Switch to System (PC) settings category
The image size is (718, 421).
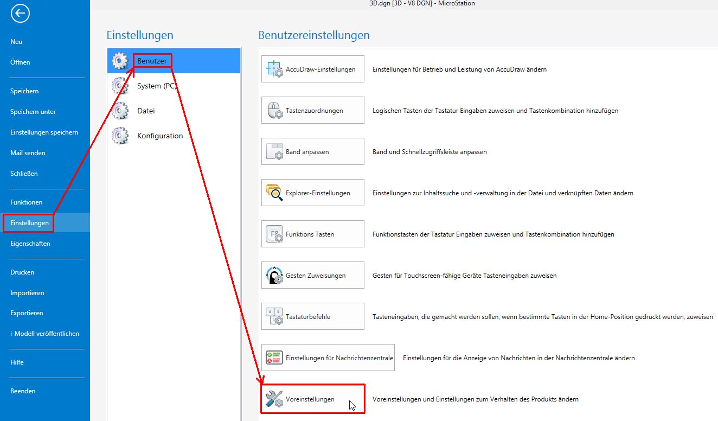pos(174,86)
